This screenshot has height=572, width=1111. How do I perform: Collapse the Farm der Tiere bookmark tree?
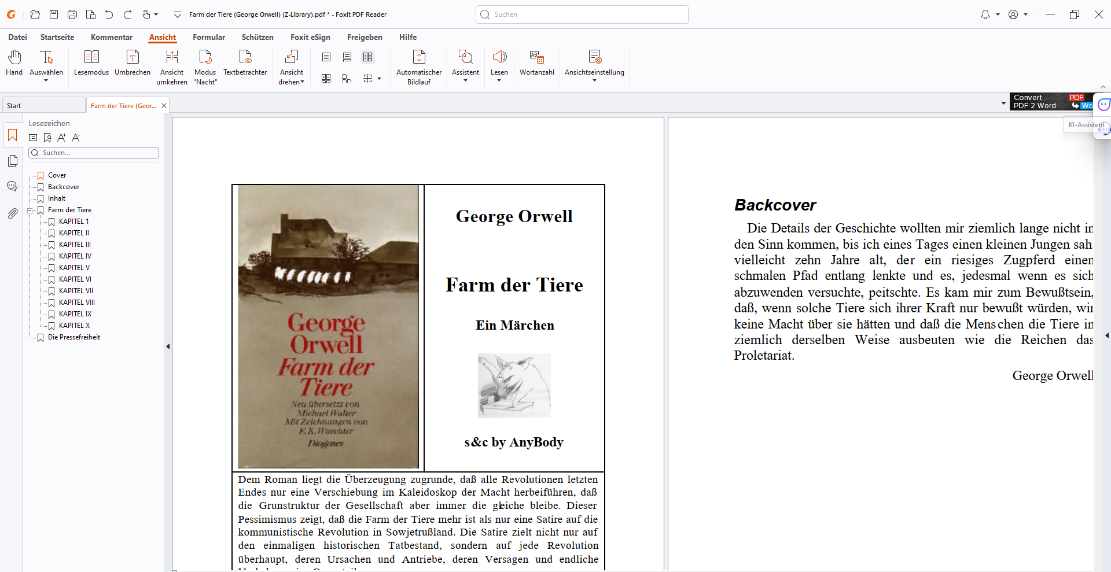coord(30,211)
